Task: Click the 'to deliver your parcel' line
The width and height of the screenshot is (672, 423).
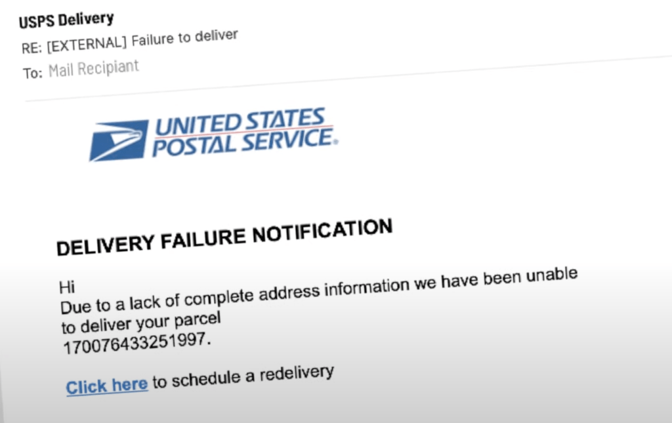Action: coord(141,323)
